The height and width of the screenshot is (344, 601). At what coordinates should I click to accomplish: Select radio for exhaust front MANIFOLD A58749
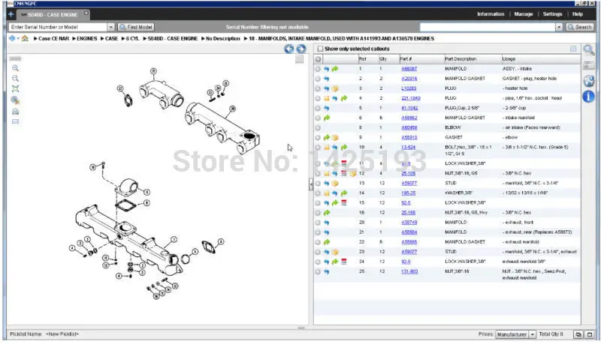tap(318, 223)
